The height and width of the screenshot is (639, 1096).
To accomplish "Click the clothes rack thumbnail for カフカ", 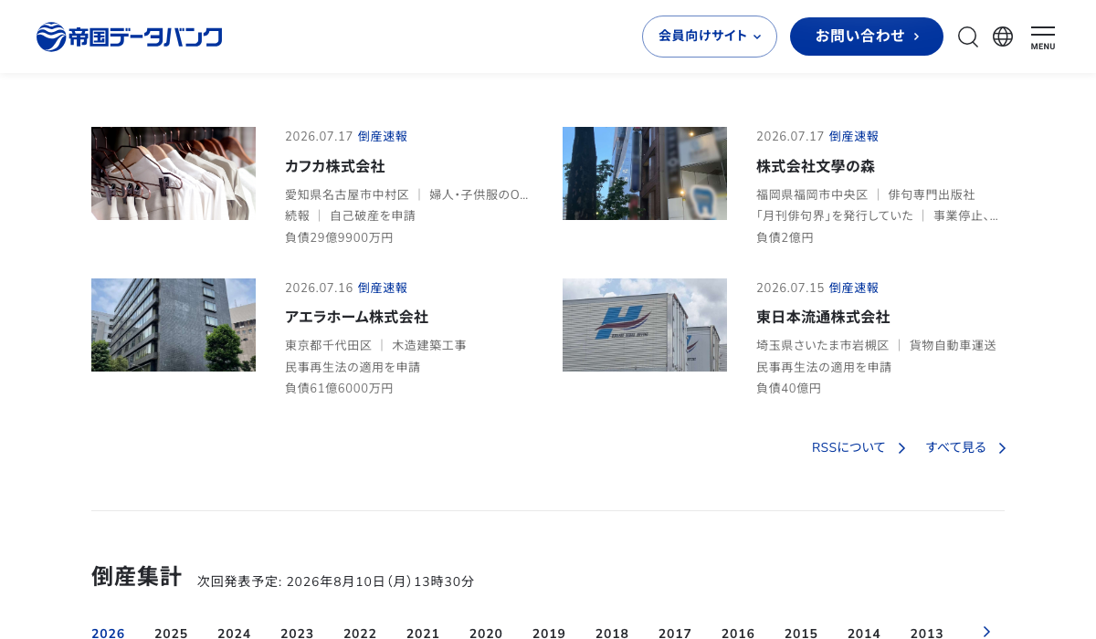I will (x=174, y=173).
